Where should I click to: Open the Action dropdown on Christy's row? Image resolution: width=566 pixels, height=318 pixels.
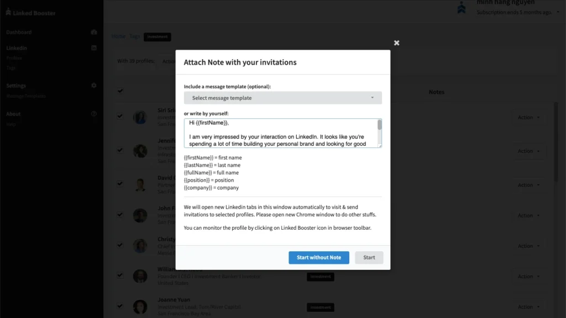click(x=528, y=246)
